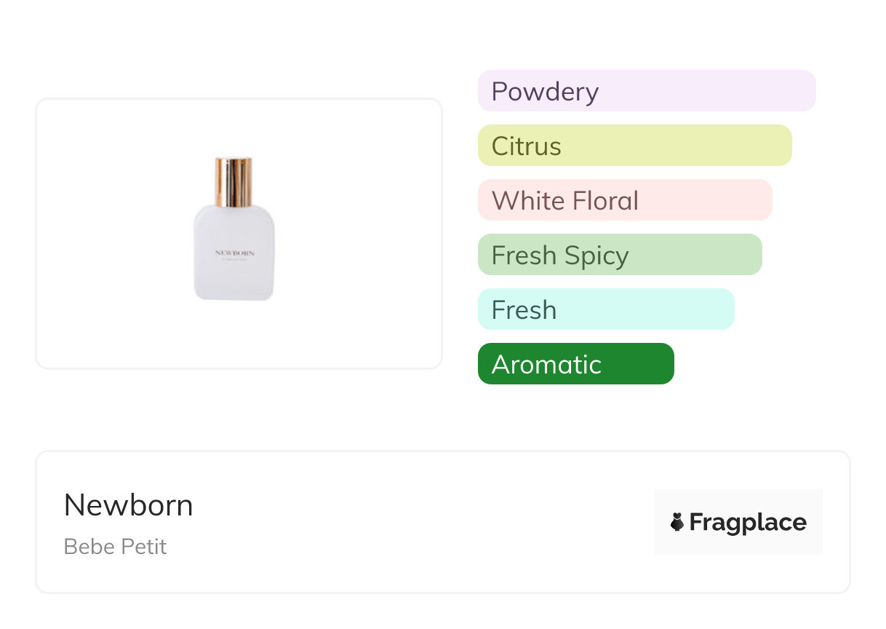The height and width of the screenshot is (629, 886).
Task: Click the "Citrus" text label
Action: pyautogui.click(x=526, y=146)
